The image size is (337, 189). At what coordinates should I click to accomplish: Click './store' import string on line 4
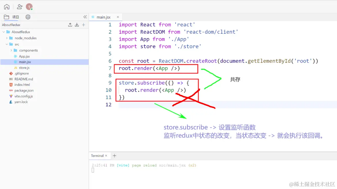click(188, 46)
